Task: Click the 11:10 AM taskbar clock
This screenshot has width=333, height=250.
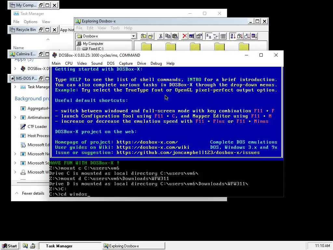Action: (x=322, y=246)
